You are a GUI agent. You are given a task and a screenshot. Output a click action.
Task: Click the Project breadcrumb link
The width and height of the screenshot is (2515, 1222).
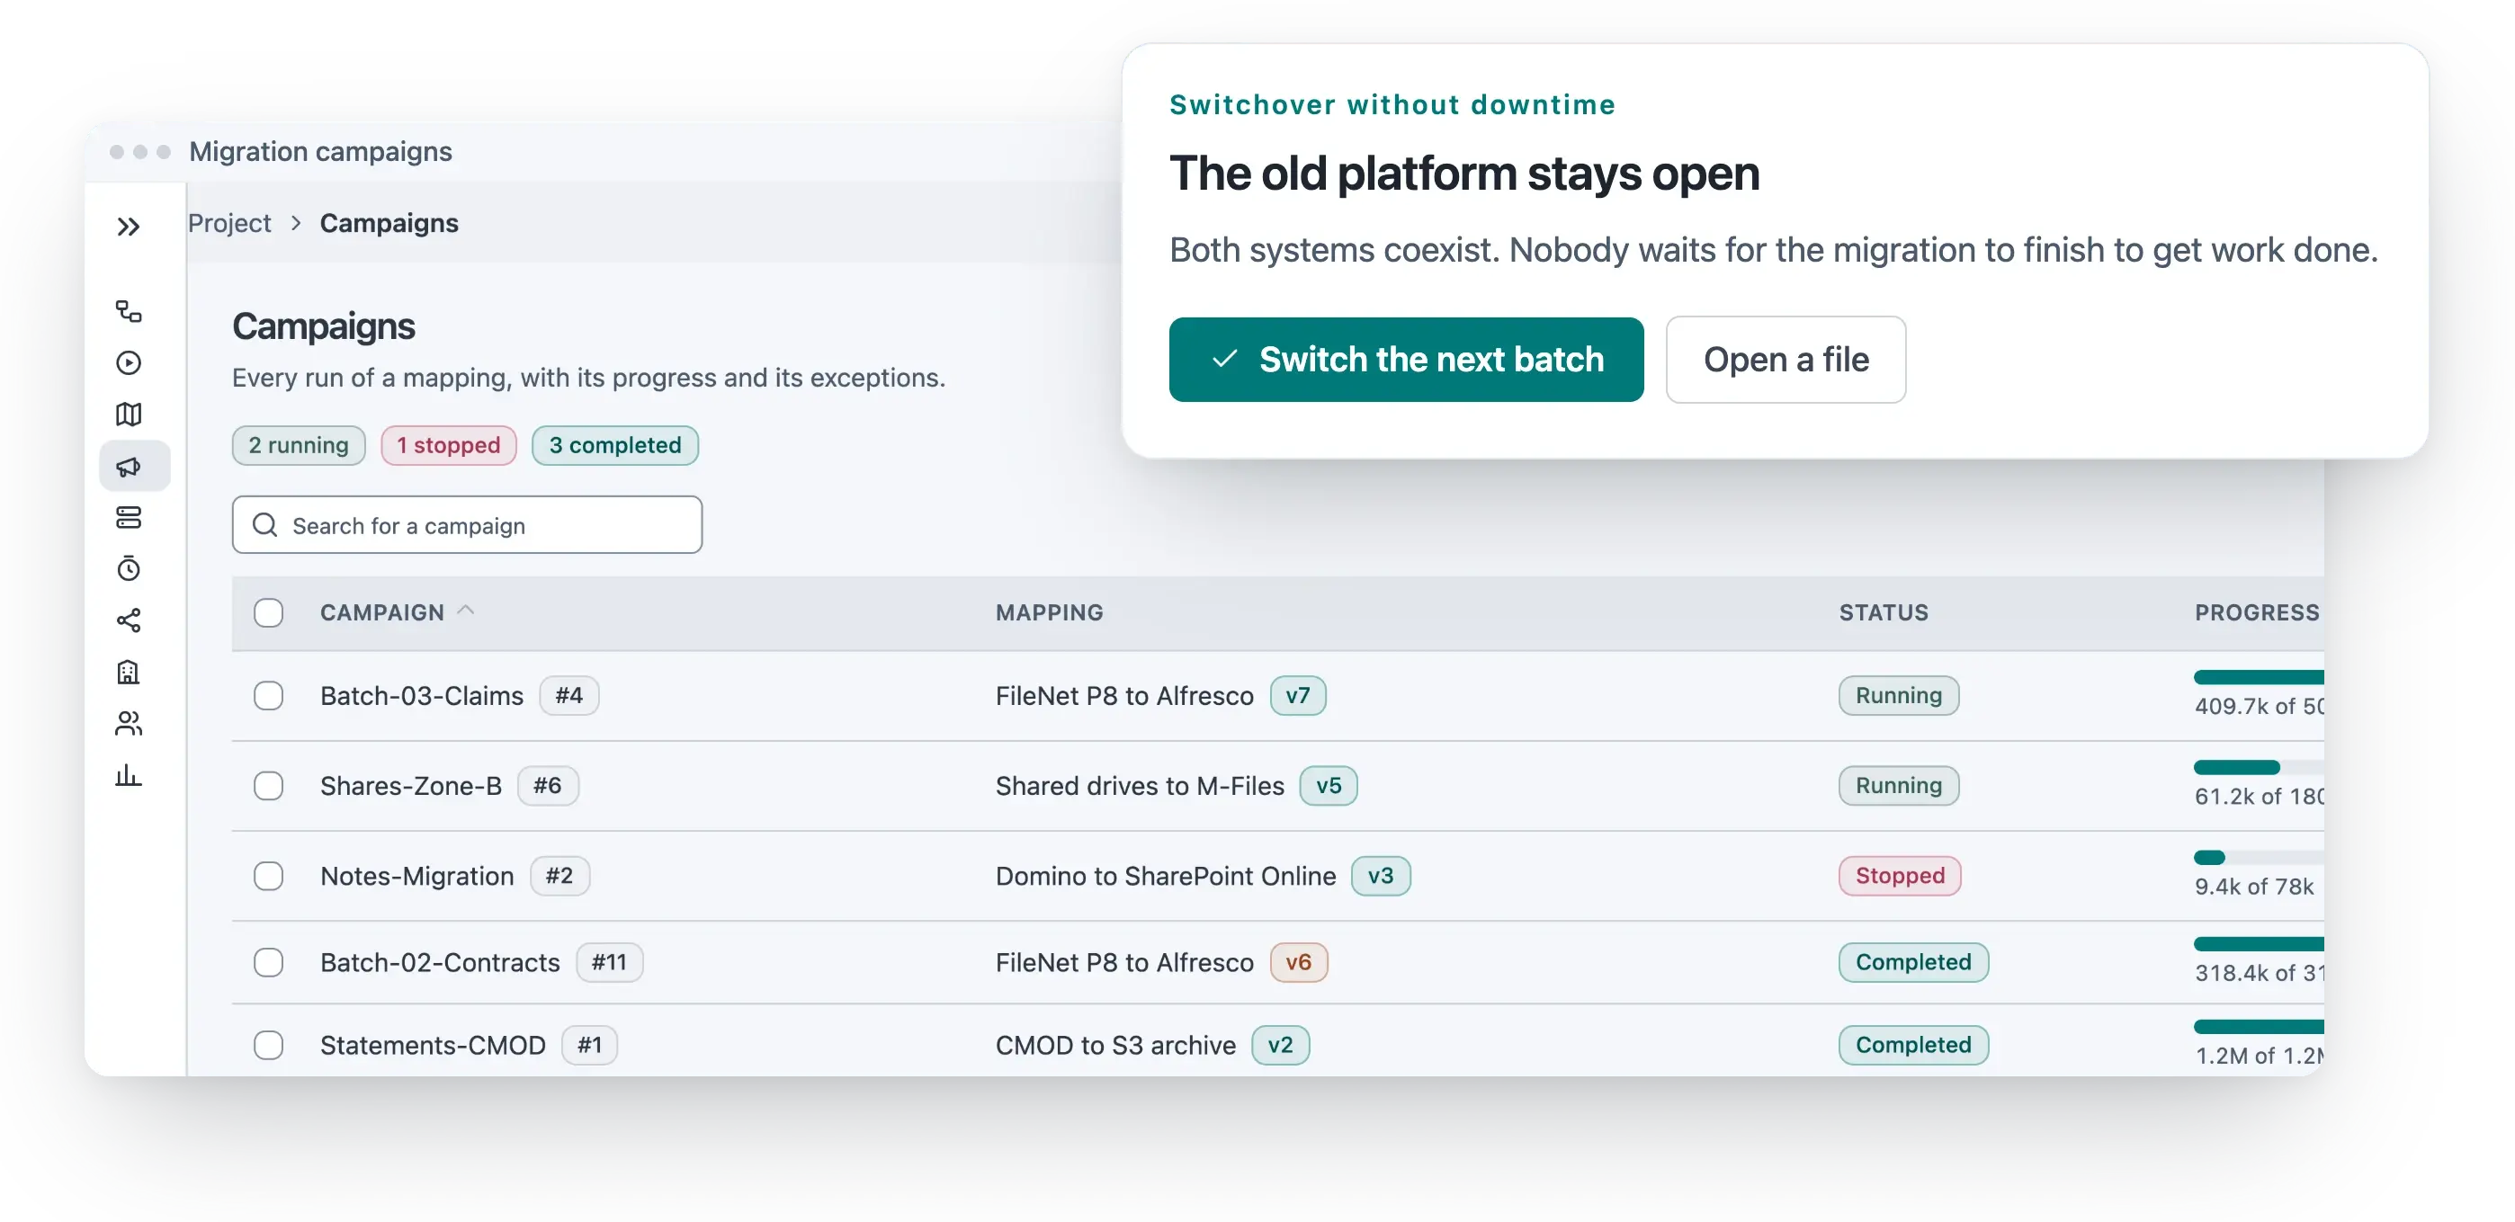click(x=229, y=224)
